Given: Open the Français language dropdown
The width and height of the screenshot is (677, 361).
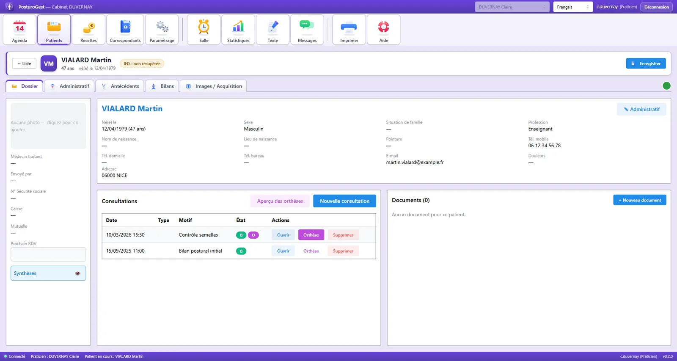Looking at the screenshot, I should click(573, 7).
